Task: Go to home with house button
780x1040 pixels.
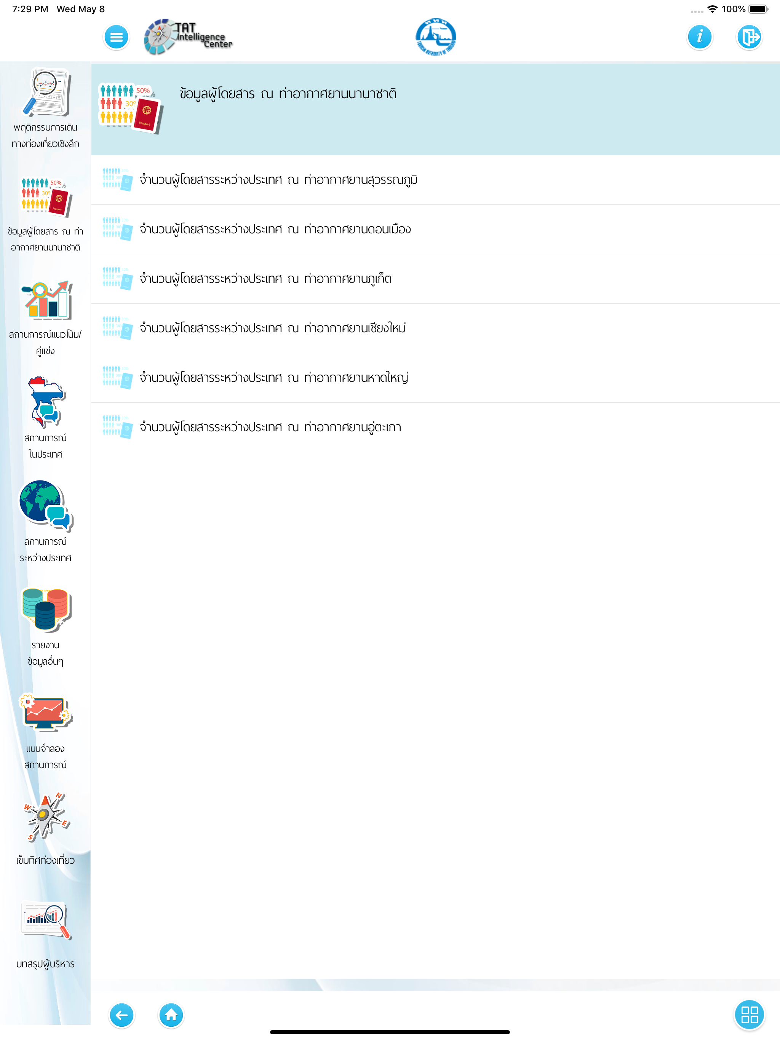Action: [171, 1015]
